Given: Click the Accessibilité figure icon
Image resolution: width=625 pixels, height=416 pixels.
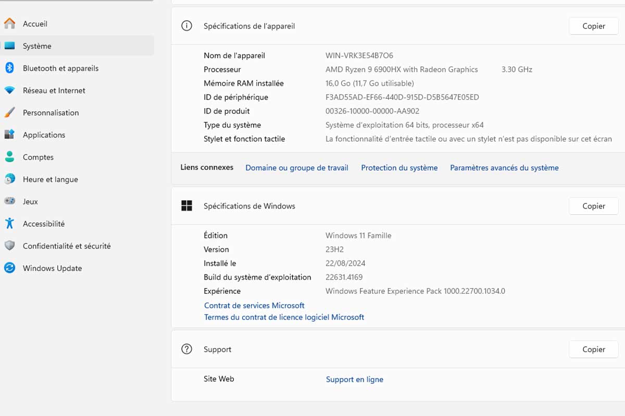Looking at the screenshot, I should point(9,224).
